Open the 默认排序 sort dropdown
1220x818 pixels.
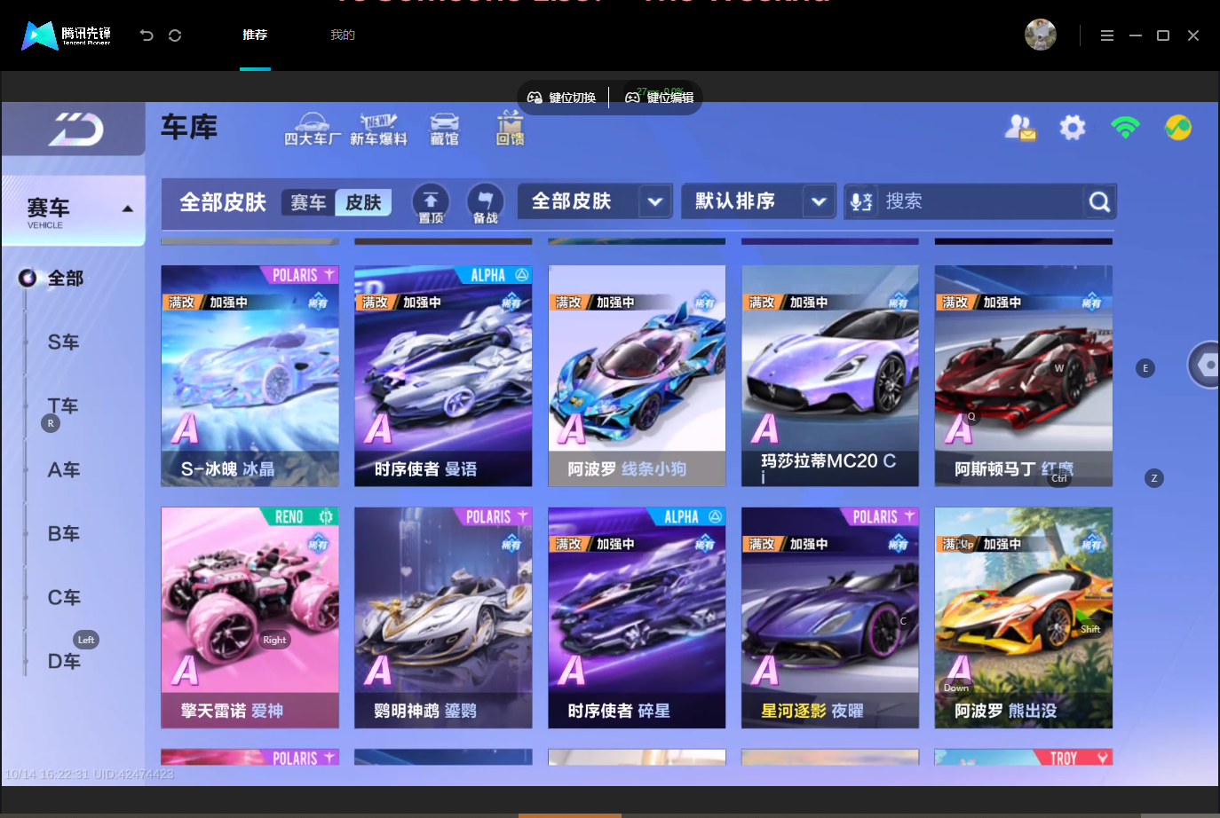pos(758,201)
